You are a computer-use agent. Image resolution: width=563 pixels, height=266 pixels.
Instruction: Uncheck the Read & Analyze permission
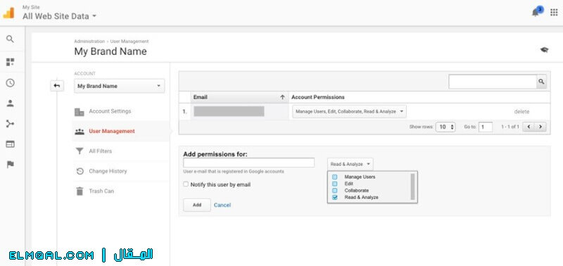335,198
